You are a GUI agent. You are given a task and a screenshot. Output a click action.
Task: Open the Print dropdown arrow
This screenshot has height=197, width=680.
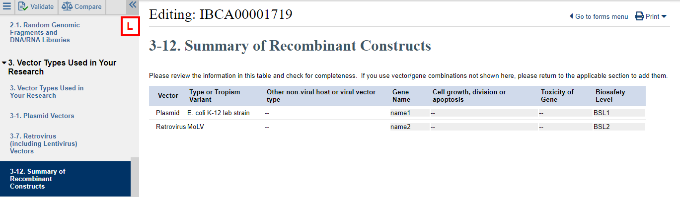tap(664, 17)
